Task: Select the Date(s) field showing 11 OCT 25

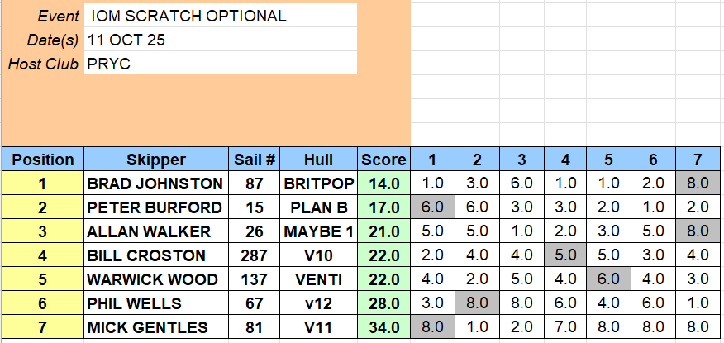Action: [x=220, y=40]
